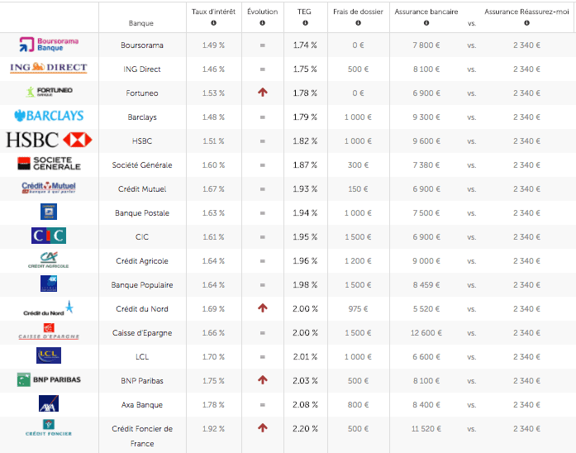This screenshot has width=576, height=453.
Task: Click the Barclays logo
Action: point(49,116)
